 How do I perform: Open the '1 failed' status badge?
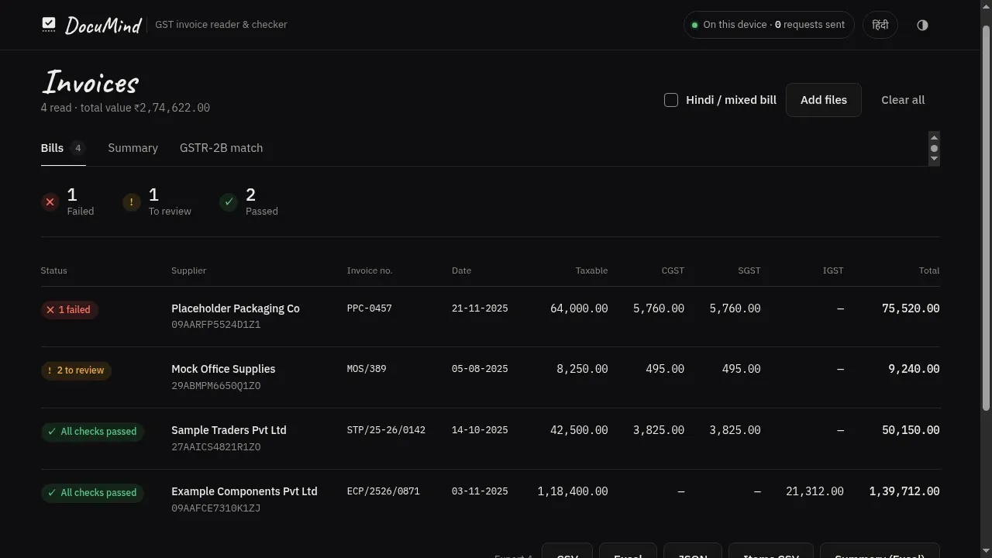[69, 310]
